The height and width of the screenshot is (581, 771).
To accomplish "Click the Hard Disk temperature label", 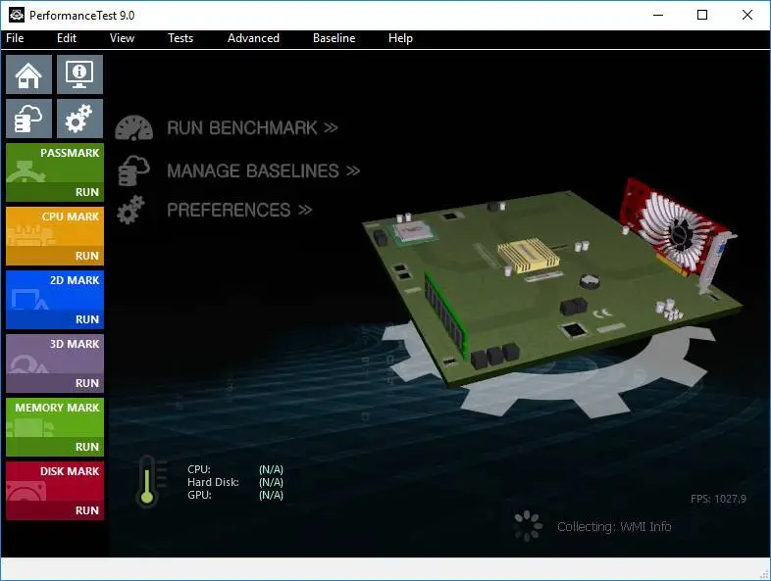I will click(213, 482).
